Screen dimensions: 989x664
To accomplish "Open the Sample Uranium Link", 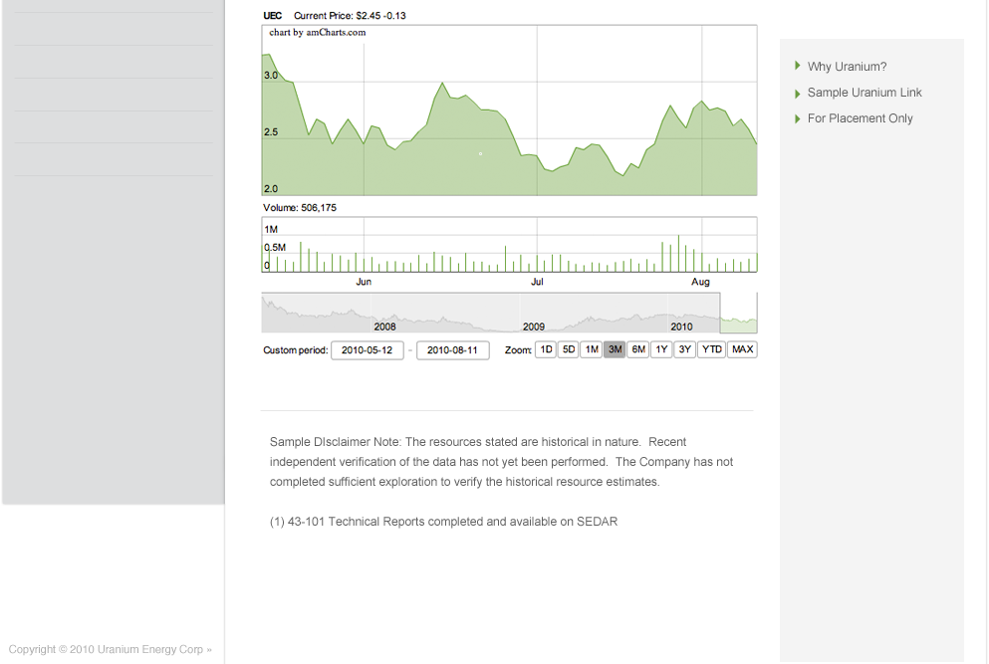I will click(x=865, y=93).
